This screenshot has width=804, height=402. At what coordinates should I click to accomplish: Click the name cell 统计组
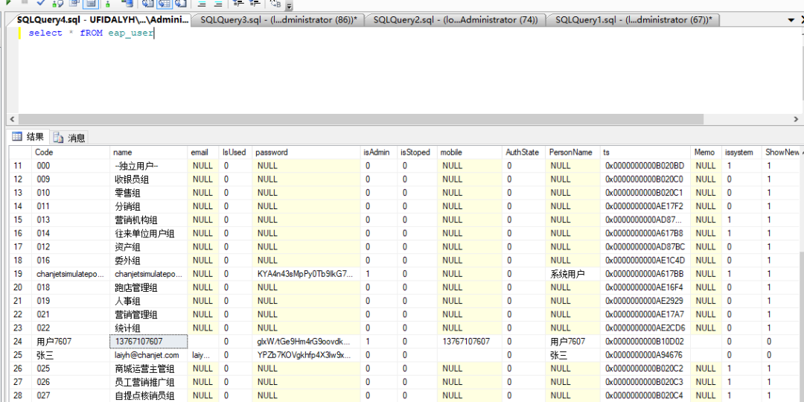tap(149, 328)
